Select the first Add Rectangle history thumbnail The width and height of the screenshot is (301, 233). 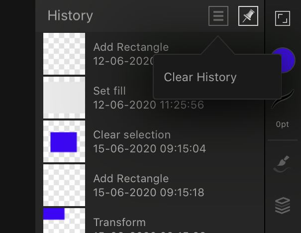(x=64, y=54)
